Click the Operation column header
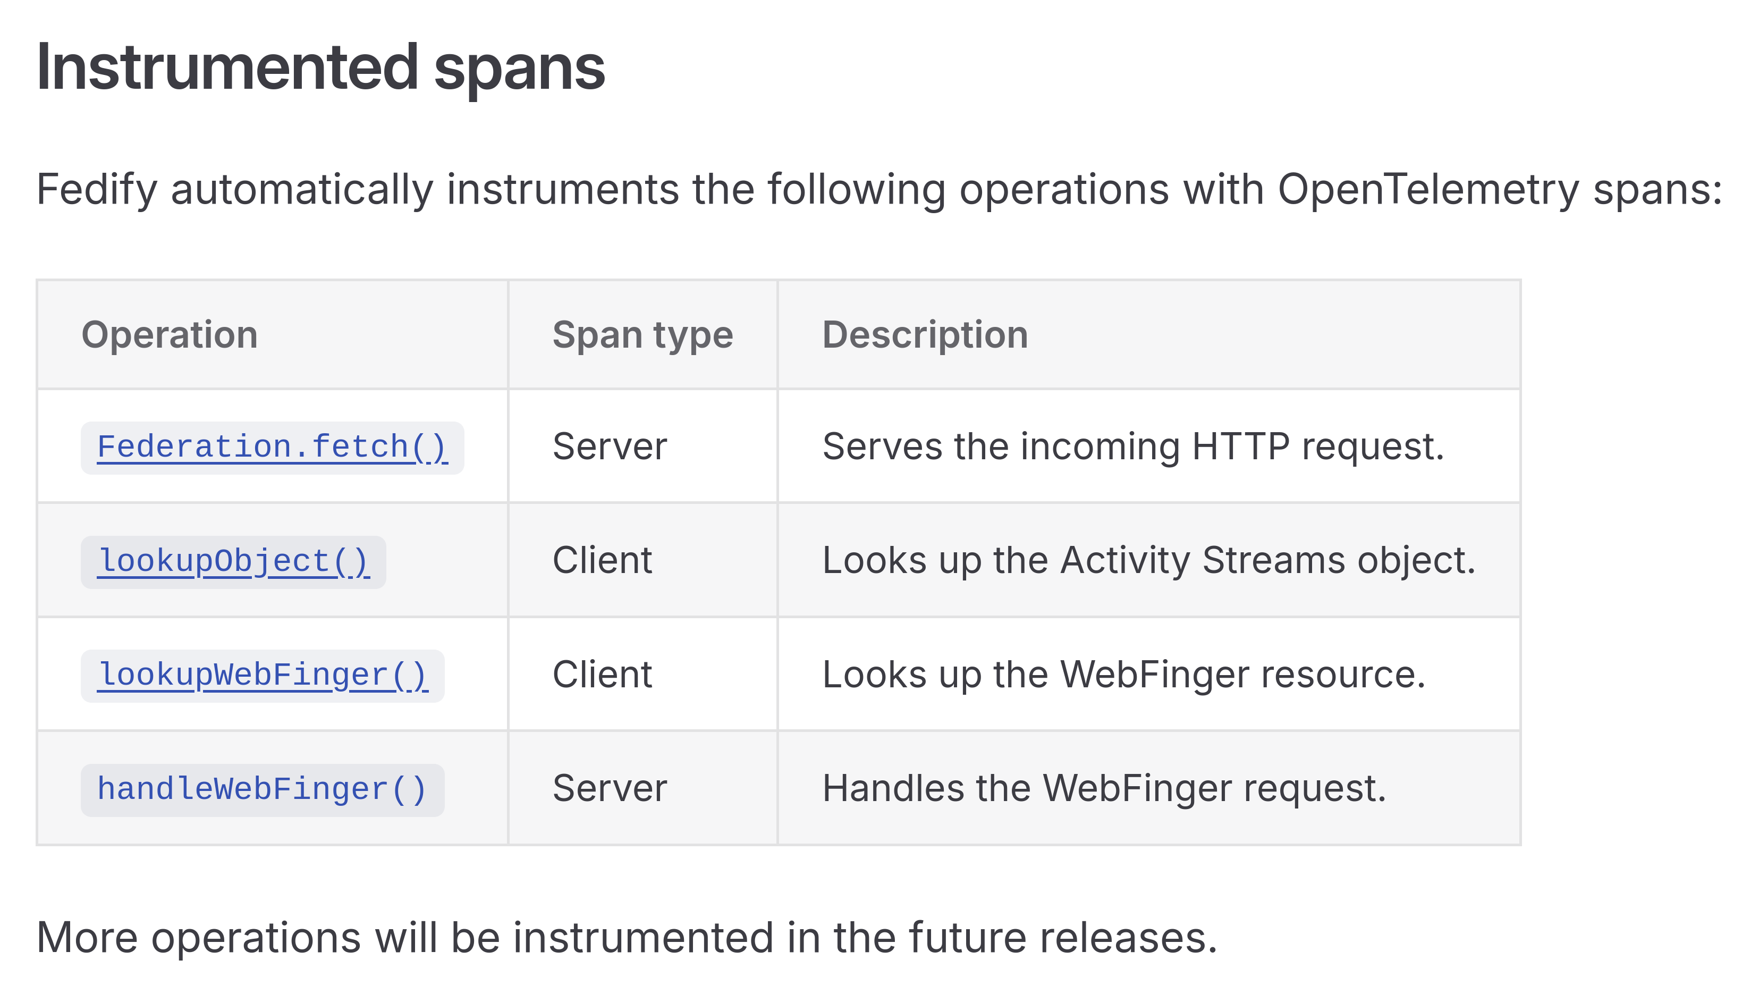1759x1002 pixels. pos(169,335)
